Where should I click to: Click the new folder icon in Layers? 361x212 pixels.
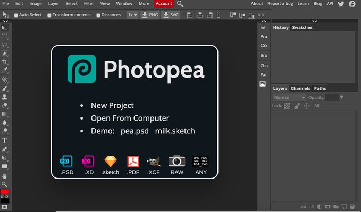pyautogui.click(x=336, y=207)
